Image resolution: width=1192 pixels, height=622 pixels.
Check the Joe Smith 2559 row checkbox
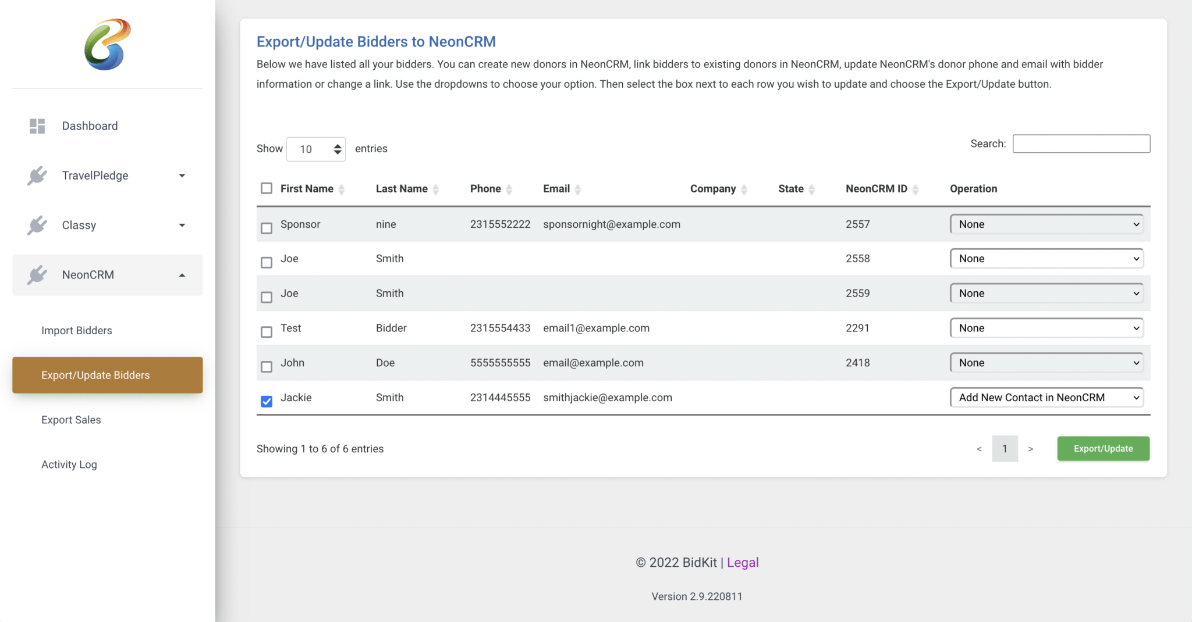267,297
